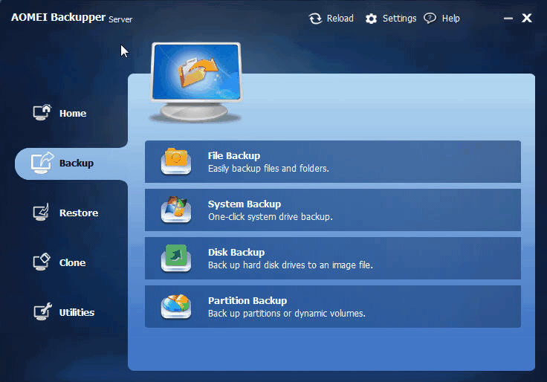This screenshot has height=382, width=547.
Task: Click the Clone monitor icon in sidebar
Action: pos(42,262)
